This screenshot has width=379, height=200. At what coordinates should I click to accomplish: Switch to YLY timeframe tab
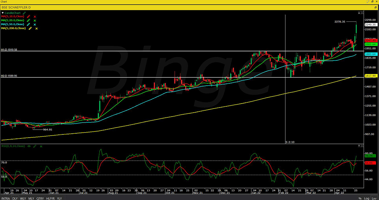(59, 198)
